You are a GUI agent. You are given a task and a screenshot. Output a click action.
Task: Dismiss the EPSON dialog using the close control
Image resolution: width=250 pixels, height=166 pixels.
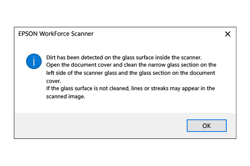coord(227,34)
